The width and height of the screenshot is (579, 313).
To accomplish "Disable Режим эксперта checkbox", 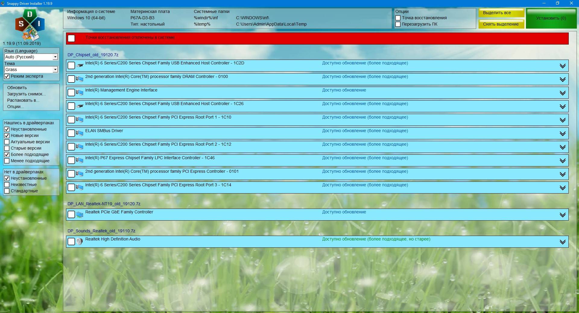I will coord(7,76).
